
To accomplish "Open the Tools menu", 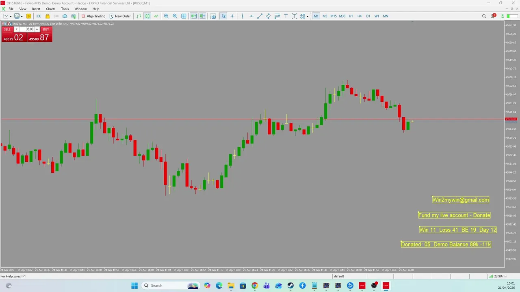I will [x=65, y=9].
